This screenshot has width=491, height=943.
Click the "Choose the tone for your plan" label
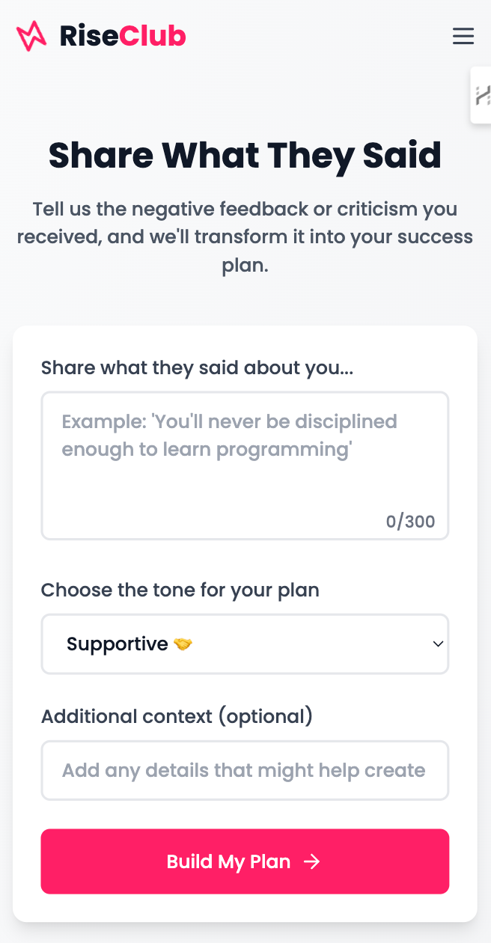[180, 590]
